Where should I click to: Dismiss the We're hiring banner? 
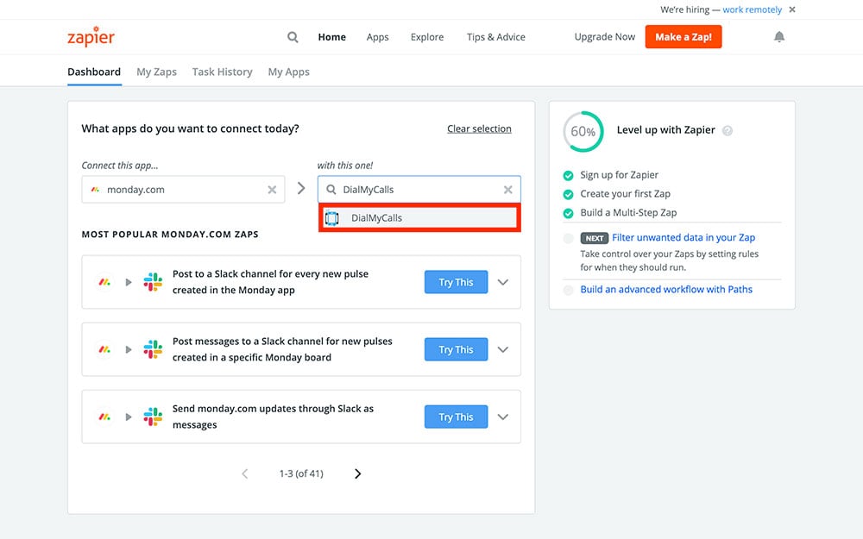792,9
